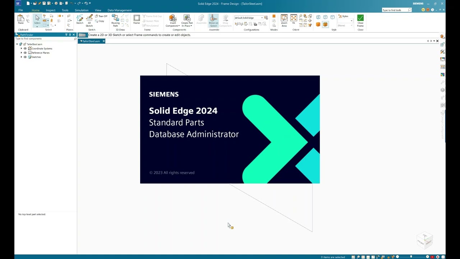Click the Copy sketch command
Image resolution: width=460 pixels, height=259 pixels.
[x=100, y=21]
